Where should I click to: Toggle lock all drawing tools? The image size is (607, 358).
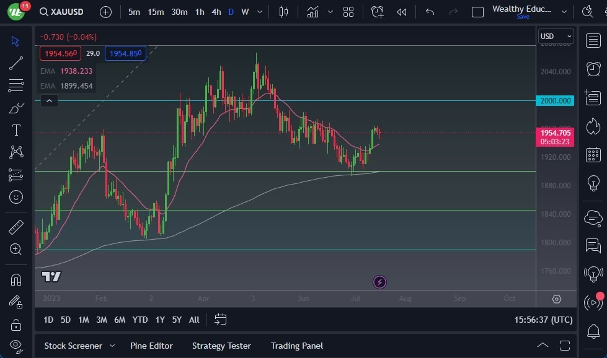(16, 325)
